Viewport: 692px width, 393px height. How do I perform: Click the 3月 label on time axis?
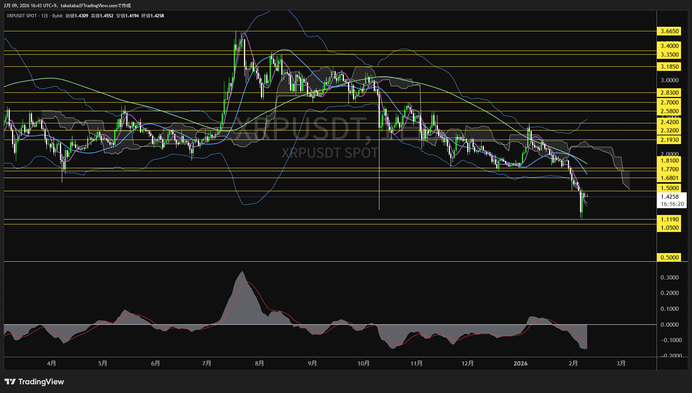pyautogui.click(x=621, y=363)
